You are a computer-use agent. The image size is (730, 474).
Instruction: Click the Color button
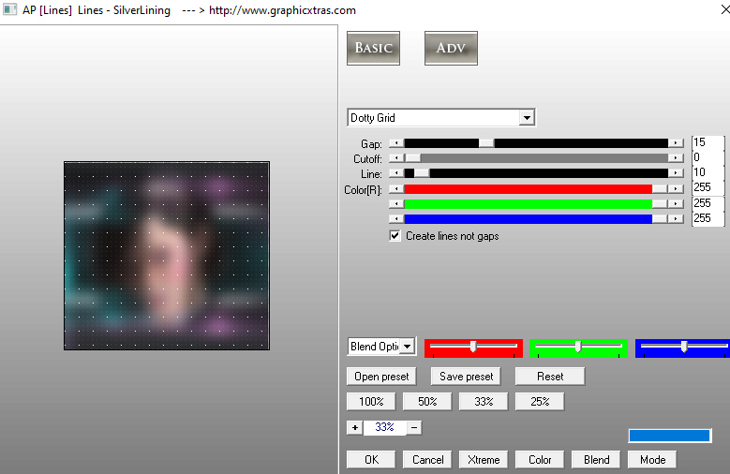(540, 460)
